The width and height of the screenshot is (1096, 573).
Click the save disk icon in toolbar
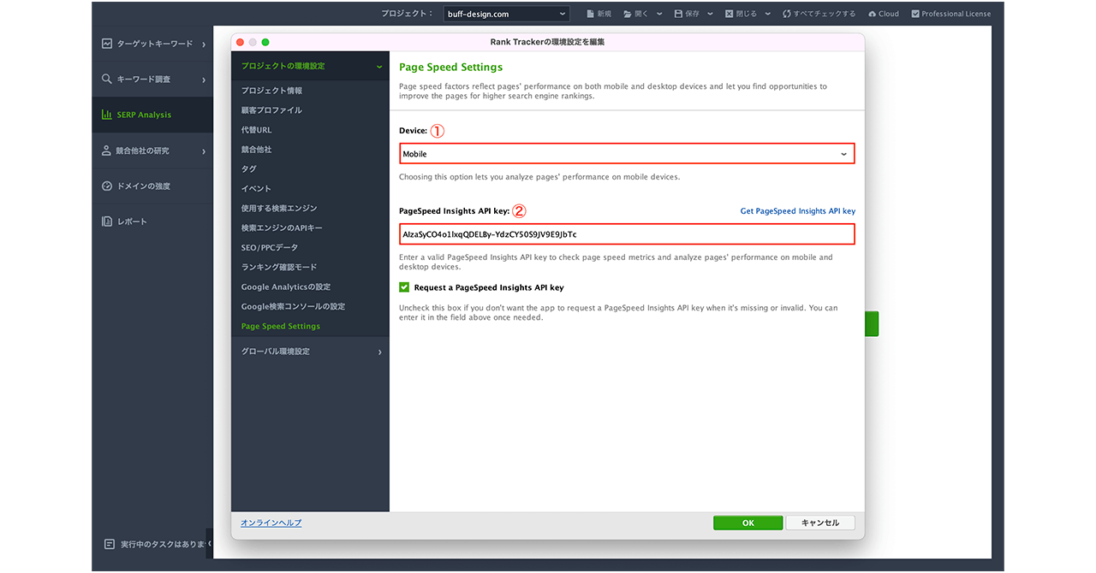tap(679, 14)
